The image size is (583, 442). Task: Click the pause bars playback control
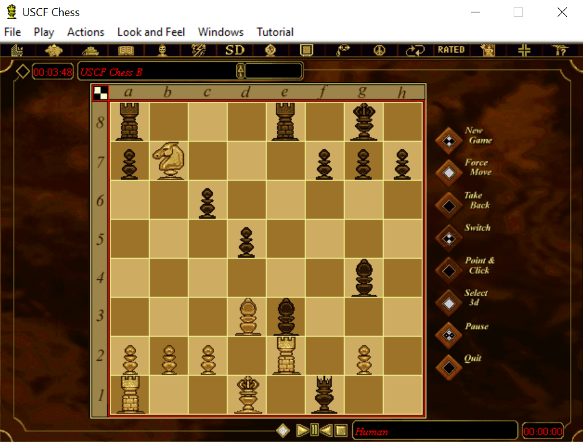pos(314,430)
